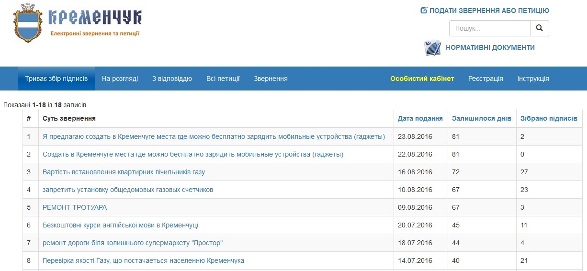Select the Триває збір підписів tab
Screen dimensions: 587x271
pyautogui.click(x=56, y=79)
